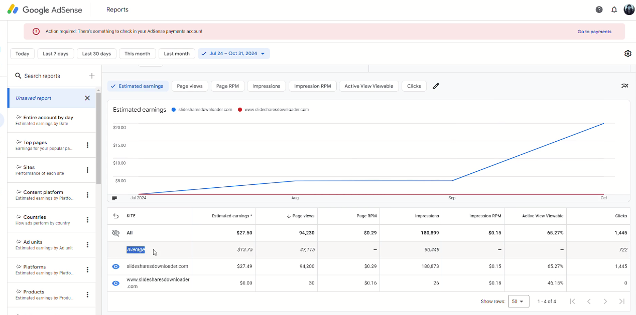Screen dimensions: 636x315
Task: Click the swap arrow icon beside SITE header
Action: (116, 216)
